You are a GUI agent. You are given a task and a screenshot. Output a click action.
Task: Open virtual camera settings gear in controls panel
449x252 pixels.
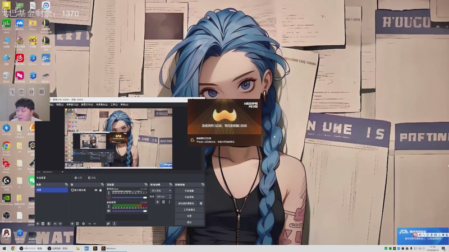[x=201, y=203]
